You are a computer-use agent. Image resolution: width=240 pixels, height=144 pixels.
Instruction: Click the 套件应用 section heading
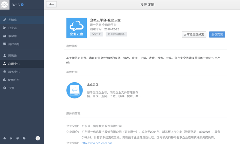[x=72, y=72]
